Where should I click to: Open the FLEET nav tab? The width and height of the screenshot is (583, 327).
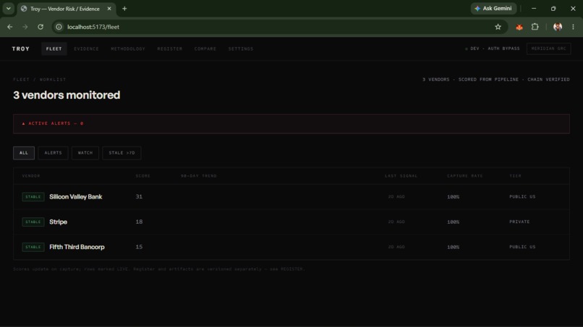click(x=54, y=48)
